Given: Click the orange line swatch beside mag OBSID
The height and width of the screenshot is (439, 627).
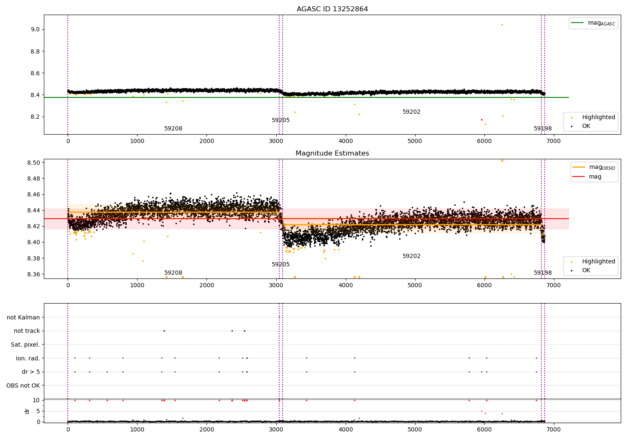Looking at the screenshot, I should click(x=579, y=167).
